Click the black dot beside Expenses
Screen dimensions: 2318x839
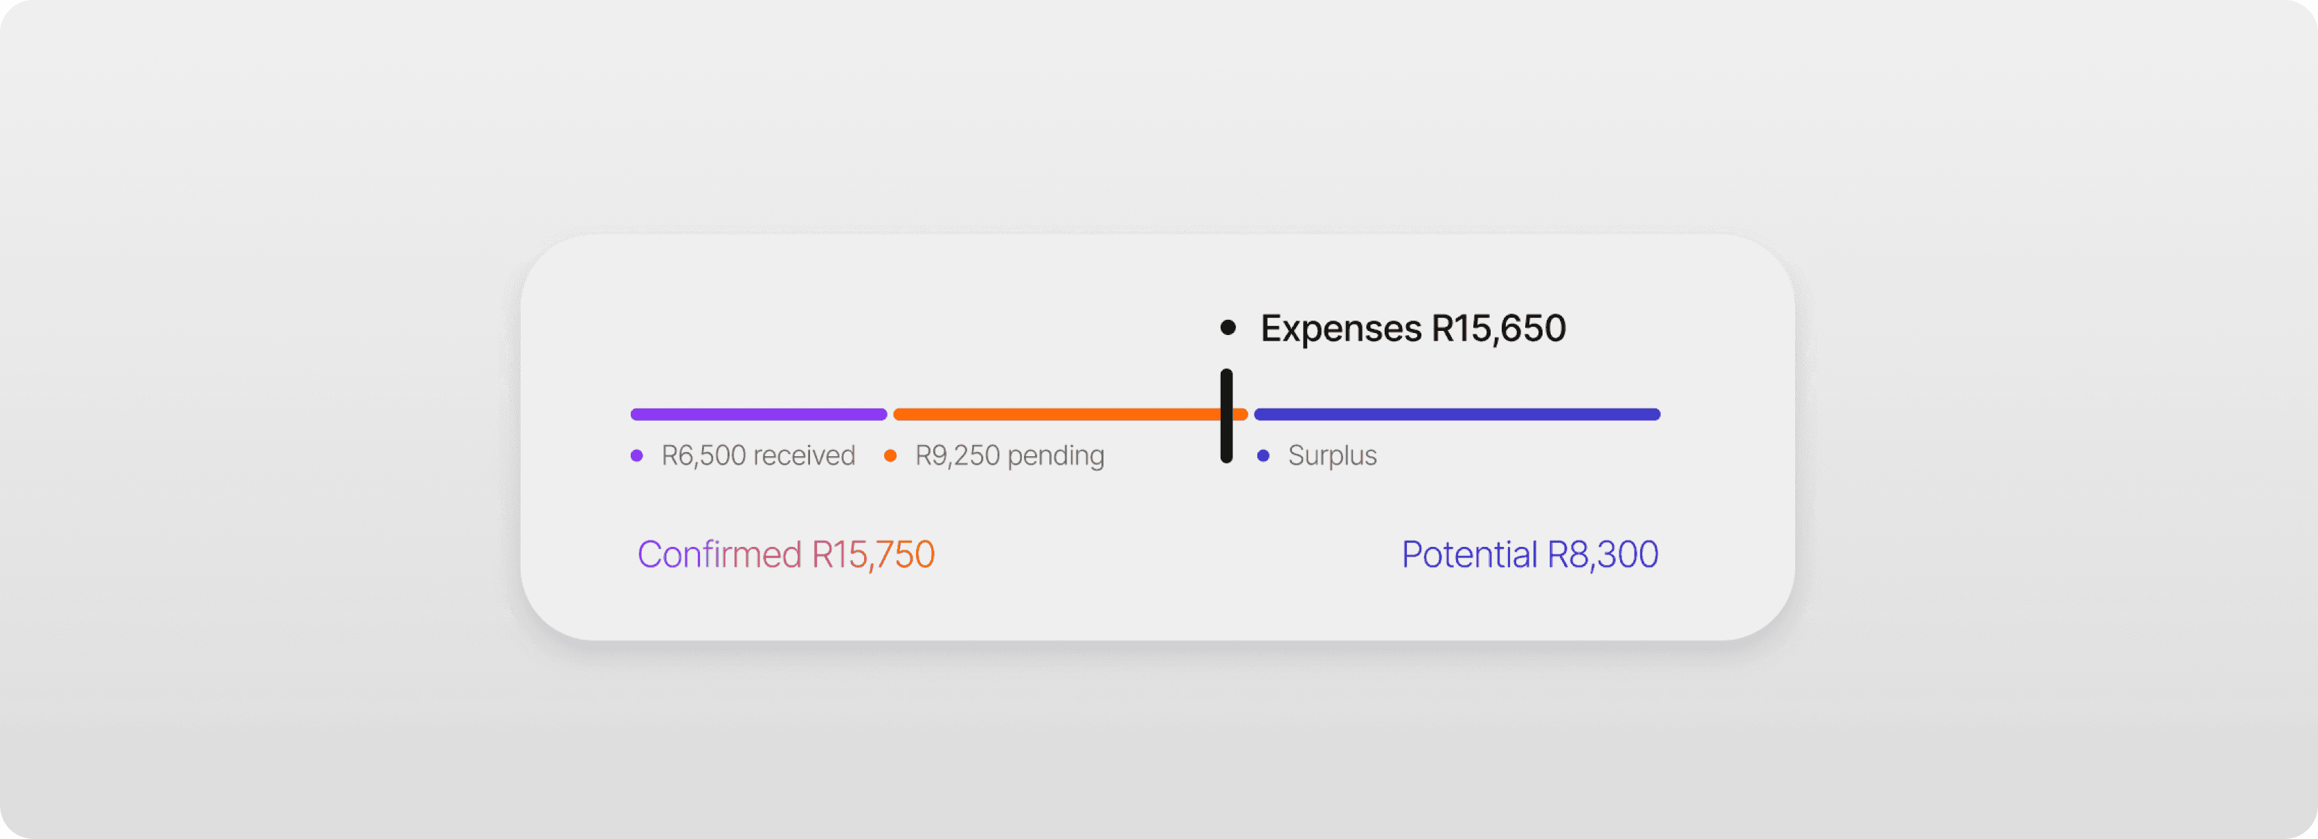1228,327
